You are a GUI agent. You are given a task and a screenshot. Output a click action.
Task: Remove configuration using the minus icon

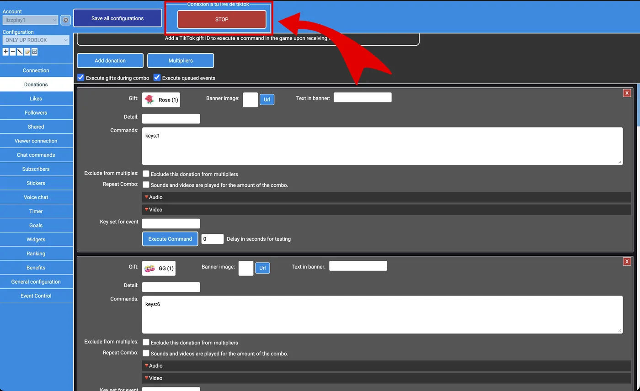[x=13, y=52]
